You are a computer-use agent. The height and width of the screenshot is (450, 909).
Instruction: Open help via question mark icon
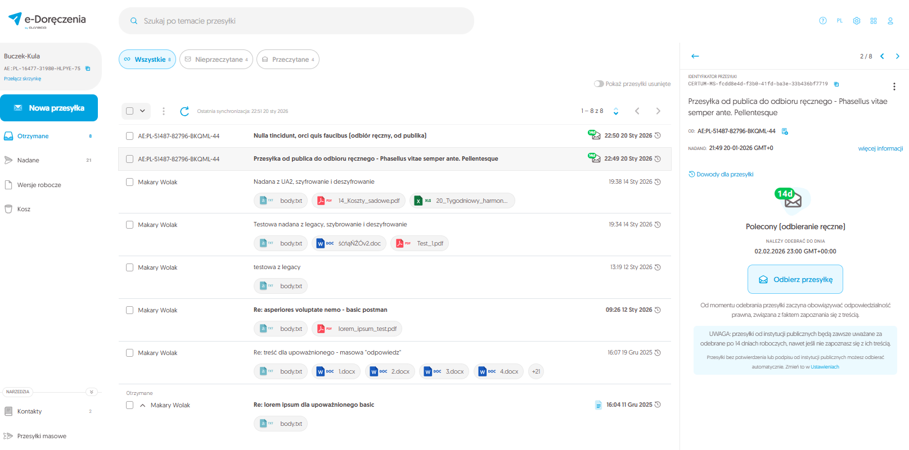[x=822, y=21]
